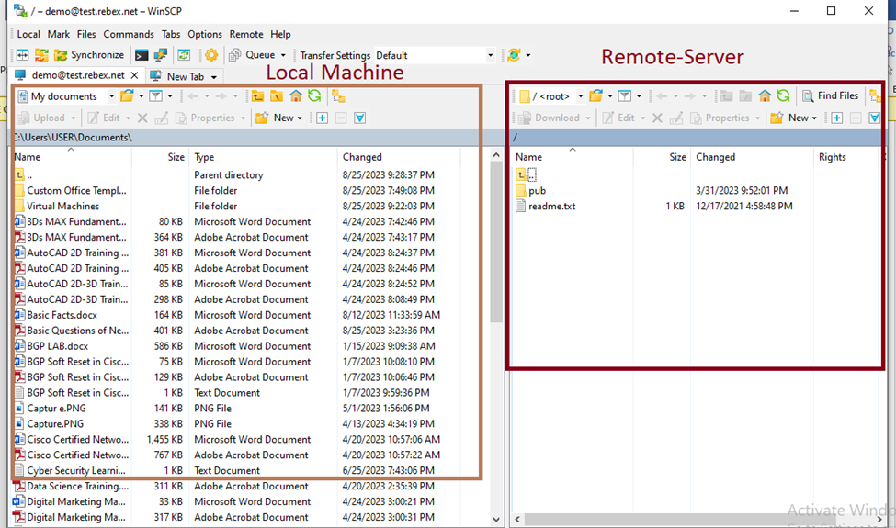896x528 pixels.
Task: Open the PuTTY session icon
Action: pos(161,55)
